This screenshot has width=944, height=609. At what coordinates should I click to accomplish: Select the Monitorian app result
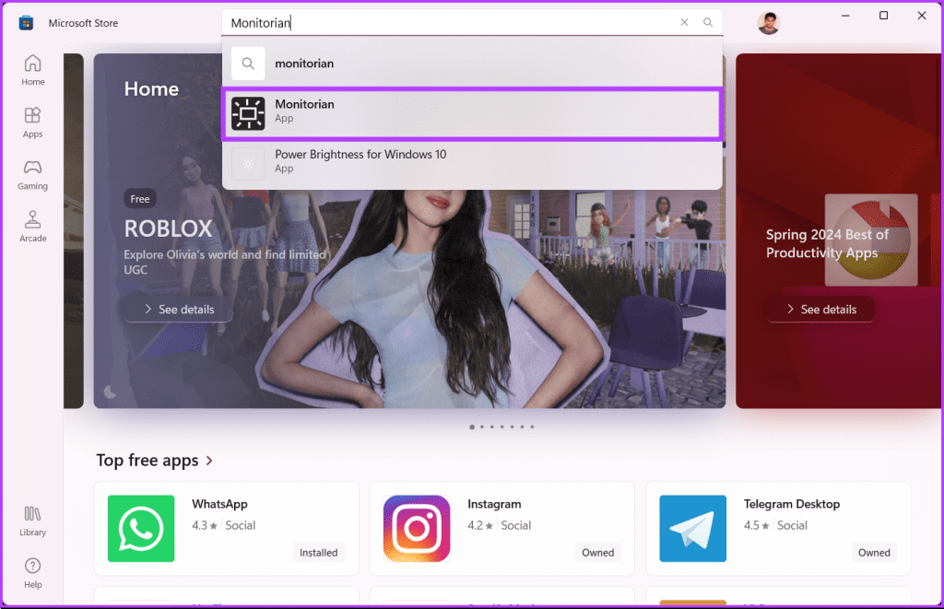click(472, 113)
